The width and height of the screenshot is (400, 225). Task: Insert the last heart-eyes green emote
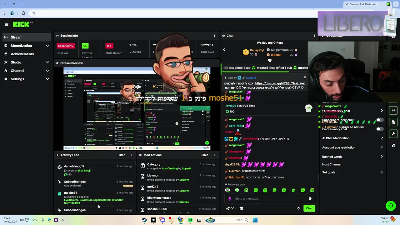click(x=312, y=190)
